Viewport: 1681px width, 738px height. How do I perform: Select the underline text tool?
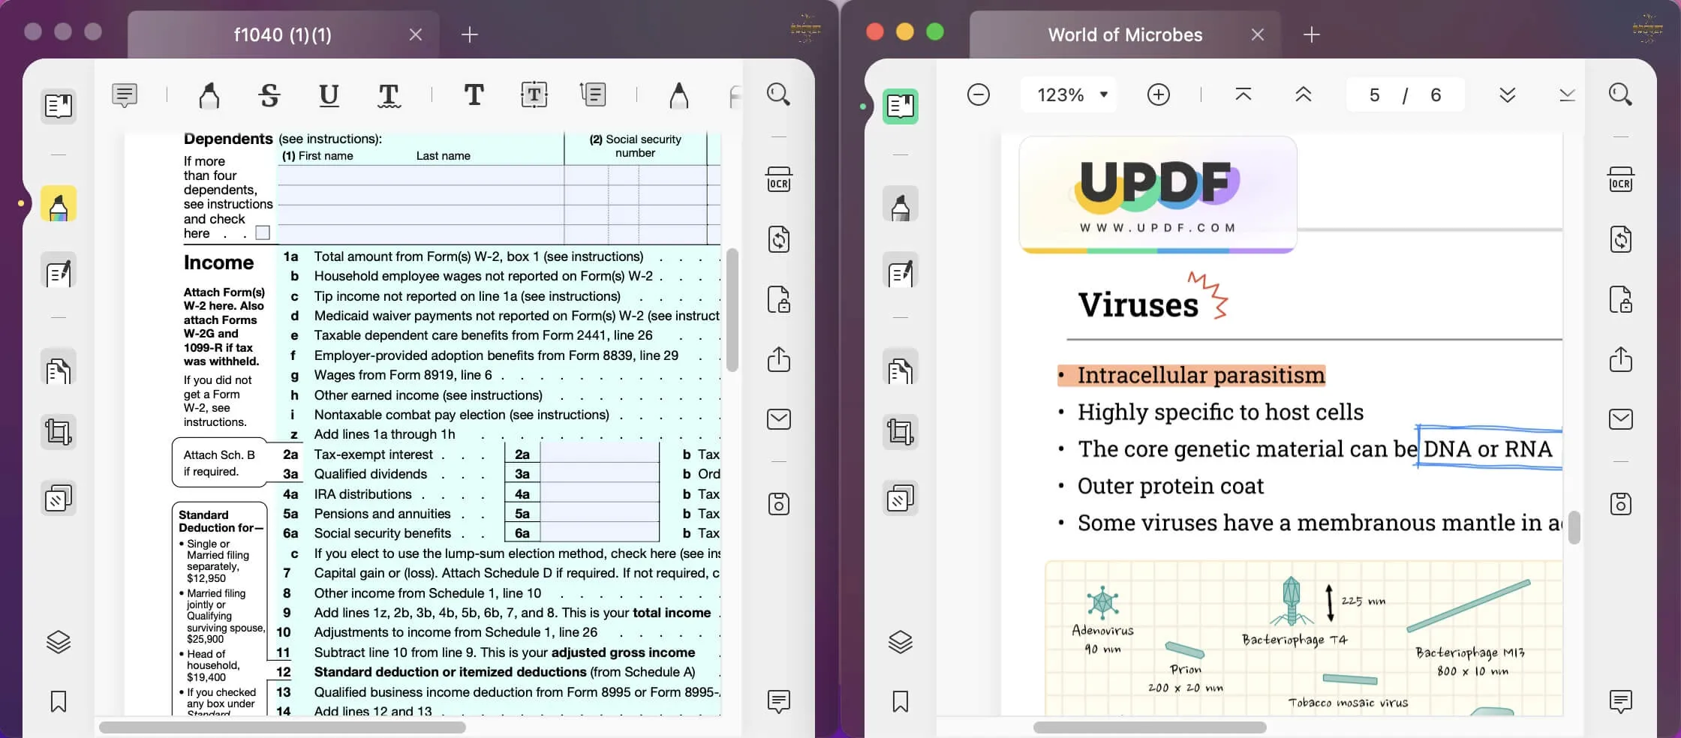point(329,95)
